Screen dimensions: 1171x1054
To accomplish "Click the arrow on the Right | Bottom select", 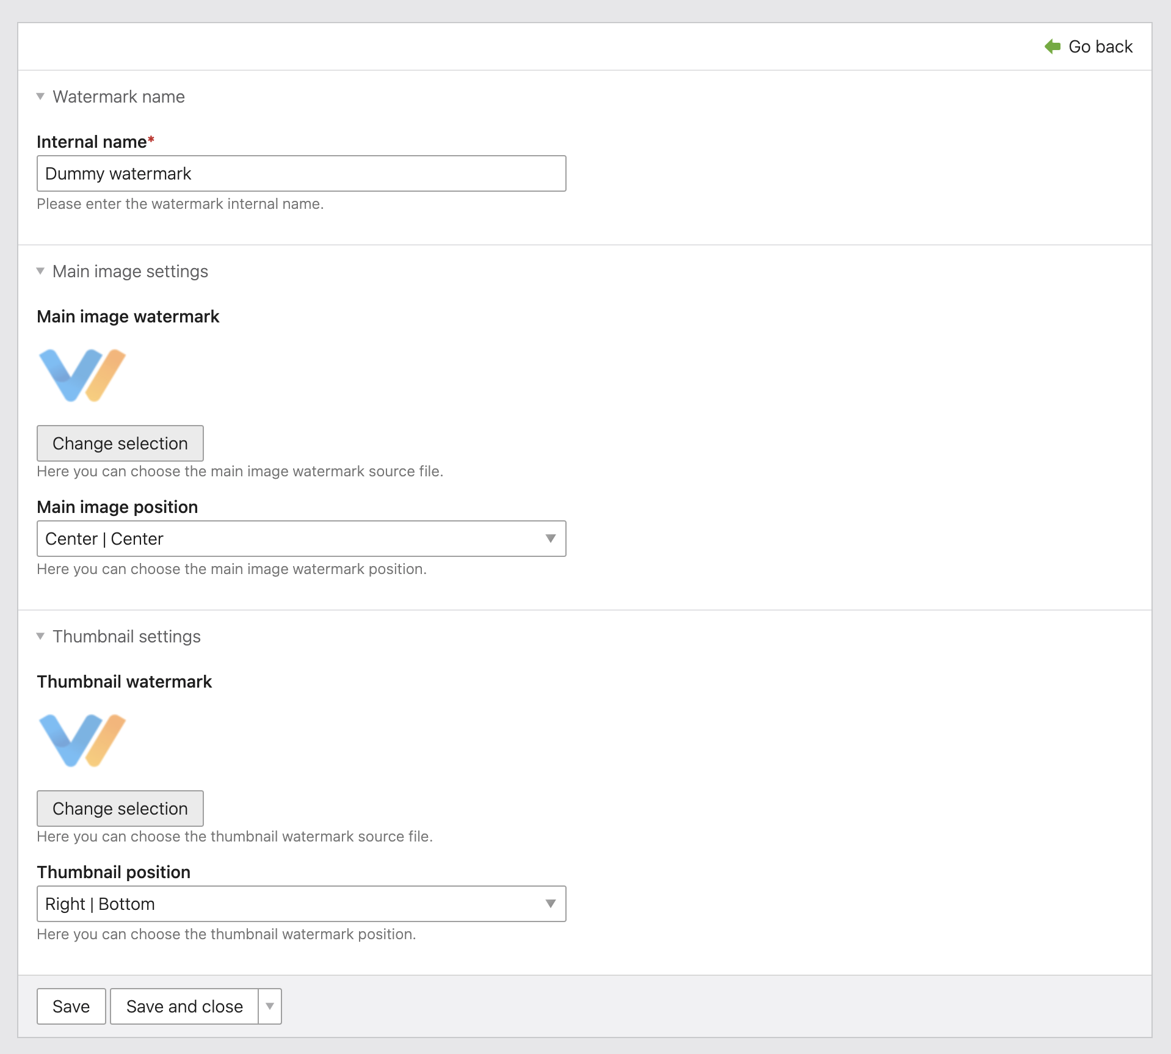I will click(550, 904).
